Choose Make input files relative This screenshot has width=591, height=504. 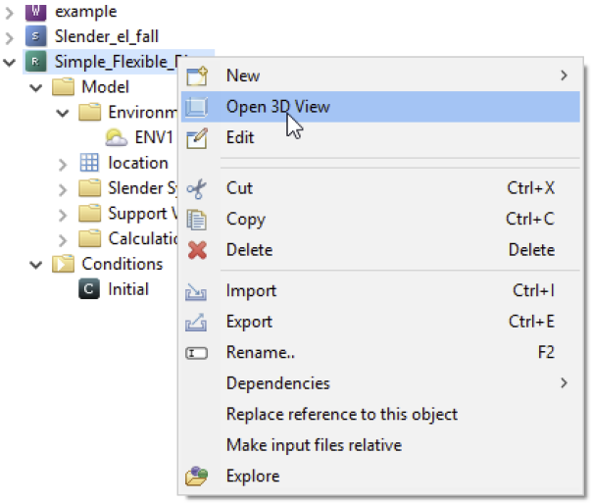[x=314, y=445]
